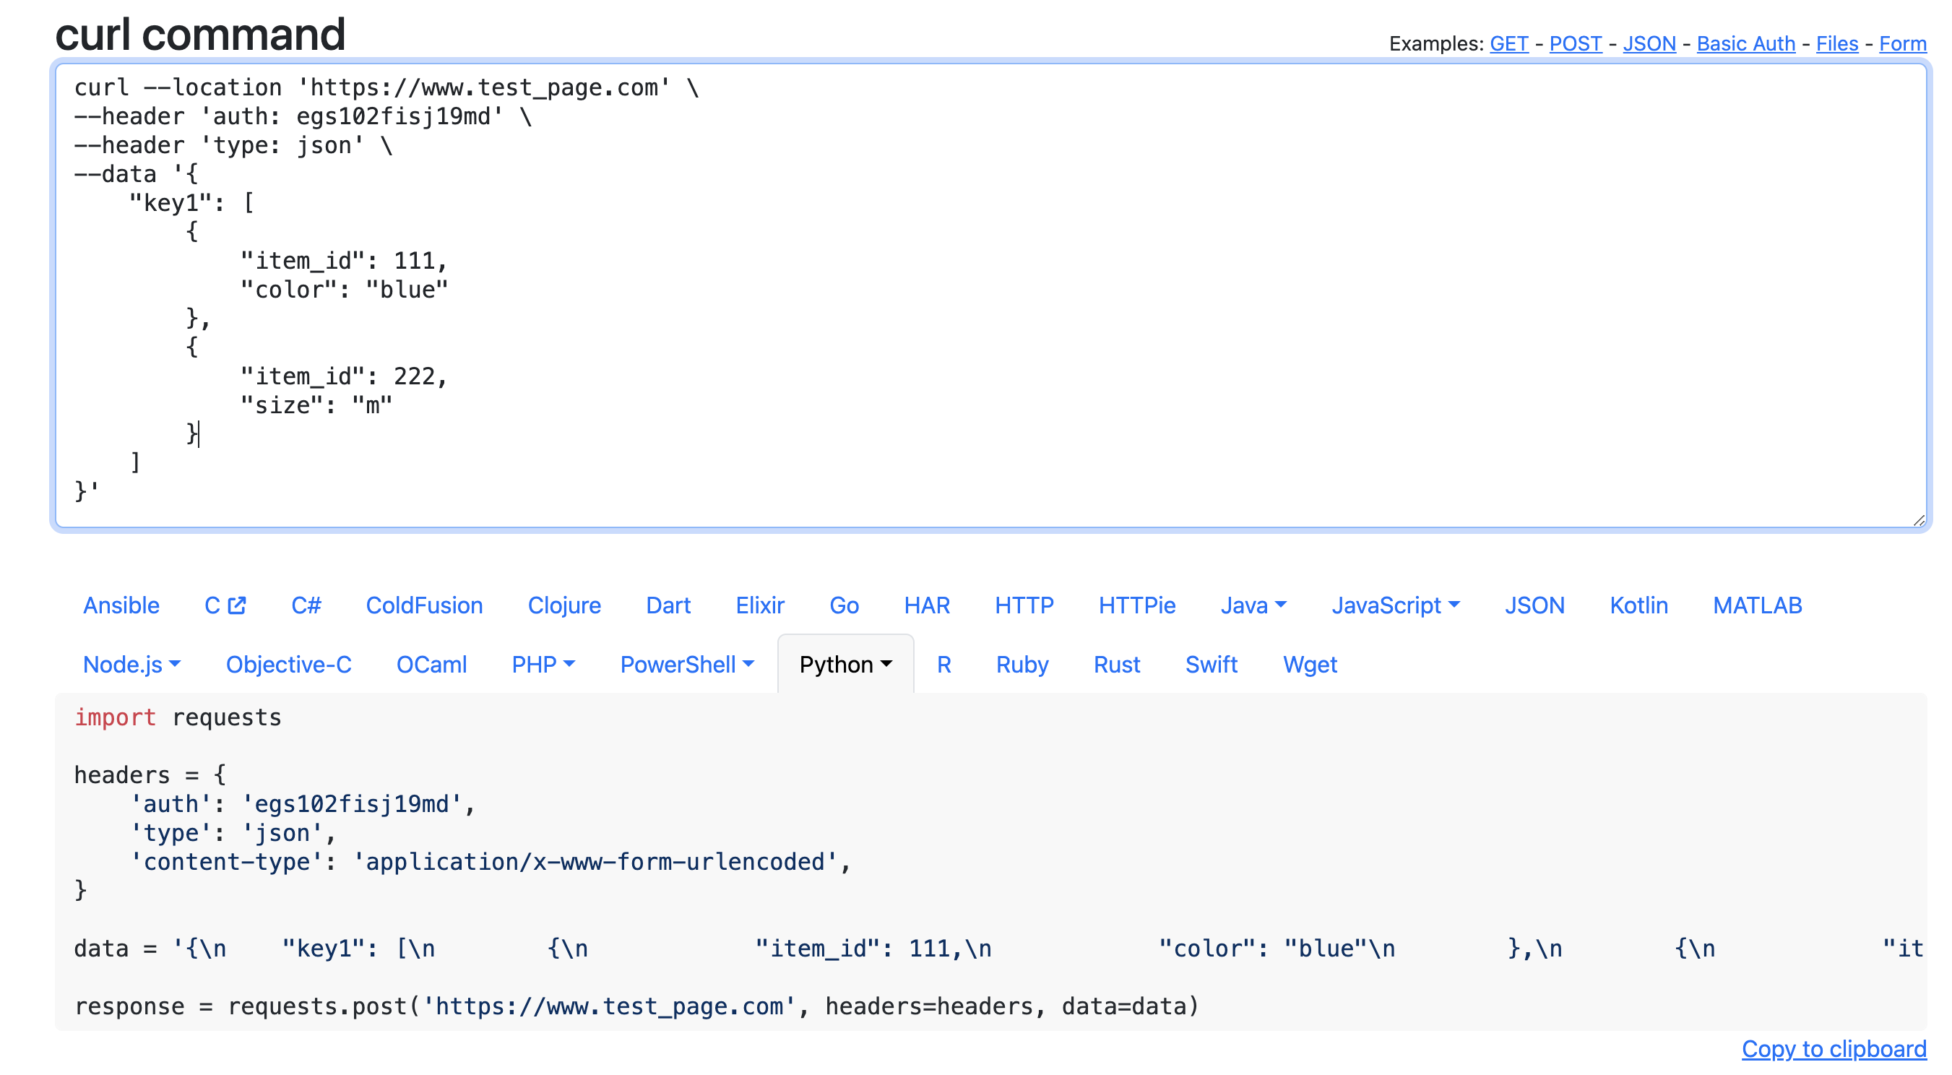1952x1075 pixels.
Task: Expand the PHP language options
Action: click(x=543, y=665)
